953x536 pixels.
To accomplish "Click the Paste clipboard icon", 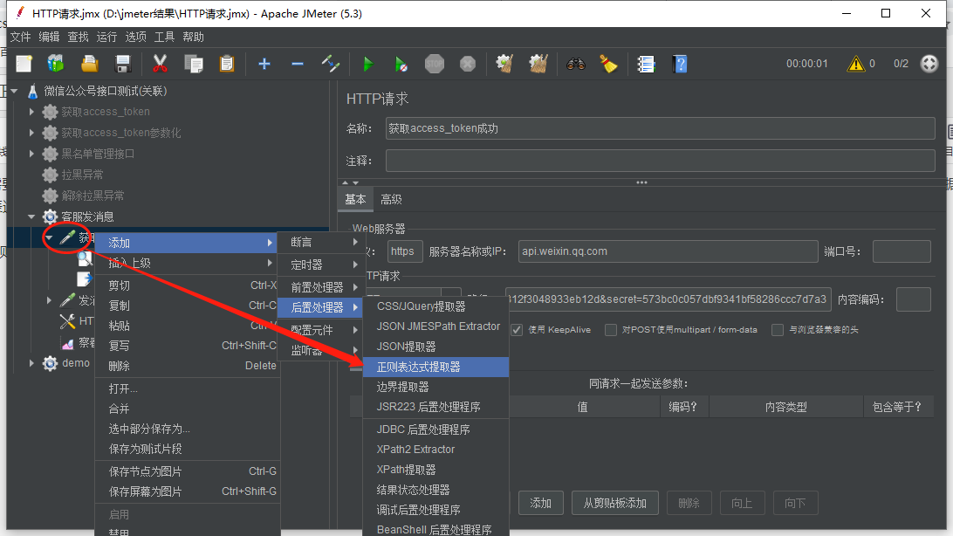I will pyautogui.click(x=227, y=64).
